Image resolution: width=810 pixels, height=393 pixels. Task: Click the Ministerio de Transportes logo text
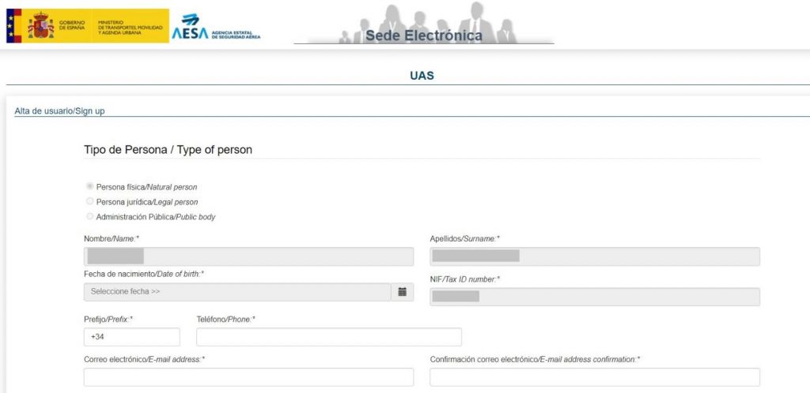pos(129,26)
